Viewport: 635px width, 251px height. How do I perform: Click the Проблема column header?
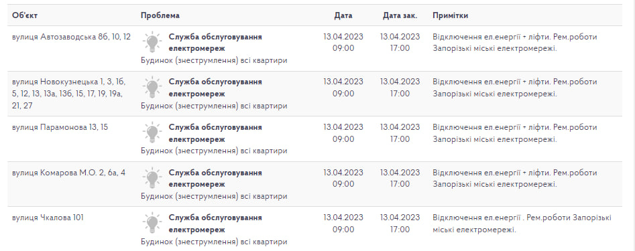160,15
